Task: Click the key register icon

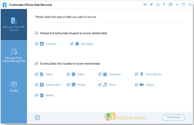Action: click(151, 5)
